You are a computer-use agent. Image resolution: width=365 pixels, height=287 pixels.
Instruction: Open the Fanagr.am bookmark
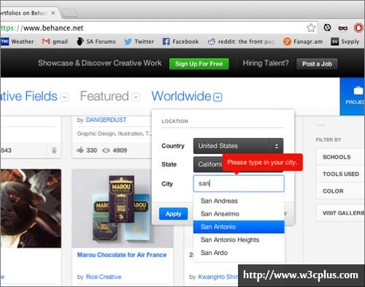pos(303,42)
